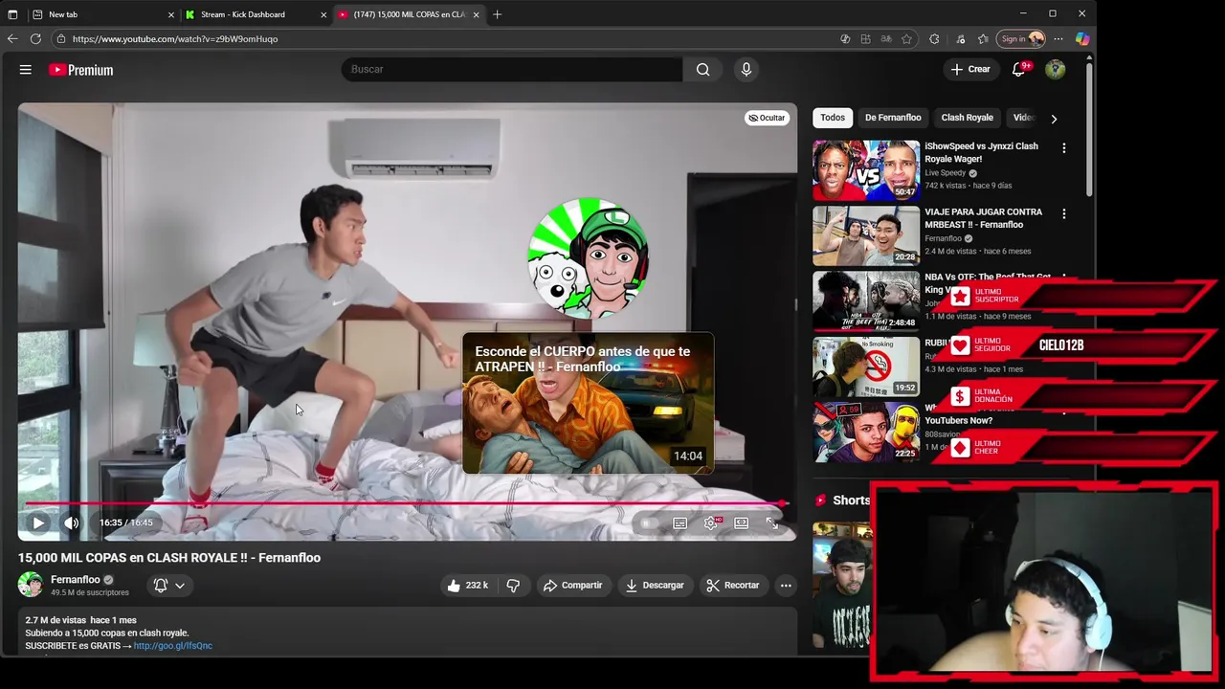Open the split screen icon in address bar

865,39
